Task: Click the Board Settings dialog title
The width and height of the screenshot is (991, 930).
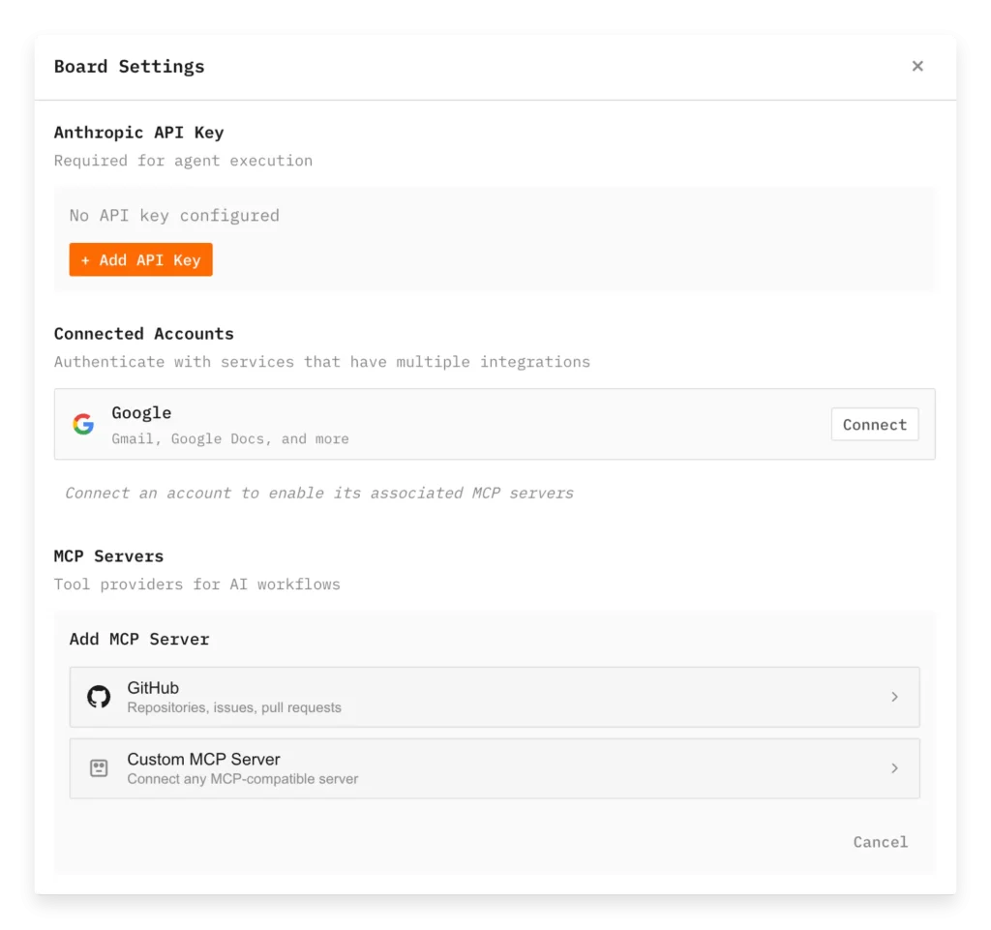Action: click(129, 66)
